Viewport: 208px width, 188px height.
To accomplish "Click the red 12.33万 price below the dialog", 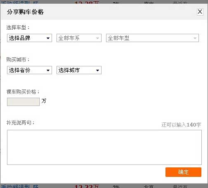I will tap(87, 186).
